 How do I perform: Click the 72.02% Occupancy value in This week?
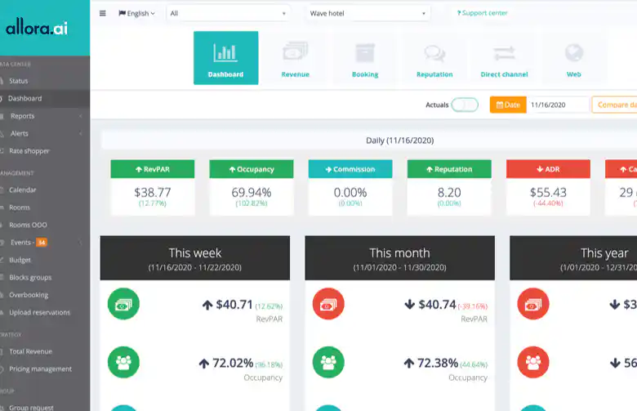tap(233, 363)
